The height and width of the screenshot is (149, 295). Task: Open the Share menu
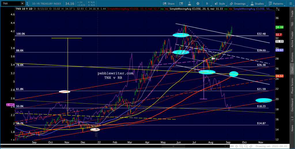169,3
